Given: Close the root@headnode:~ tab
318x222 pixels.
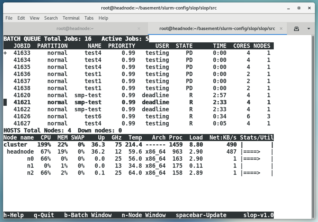Looking at the screenshot, I should click(x=139, y=29).
